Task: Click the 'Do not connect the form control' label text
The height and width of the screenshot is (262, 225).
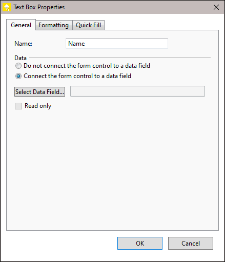Action: tap(87, 66)
